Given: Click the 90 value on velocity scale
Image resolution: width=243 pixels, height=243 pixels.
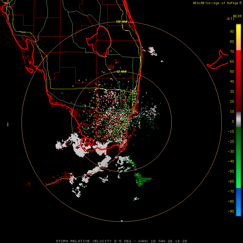Looking at the screenshot, I should pyautogui.click(x=232, y=32).
